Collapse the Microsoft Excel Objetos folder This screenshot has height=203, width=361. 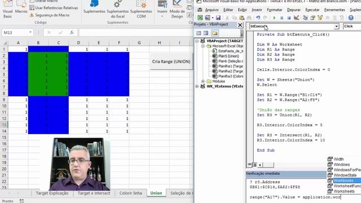[203, 46]
